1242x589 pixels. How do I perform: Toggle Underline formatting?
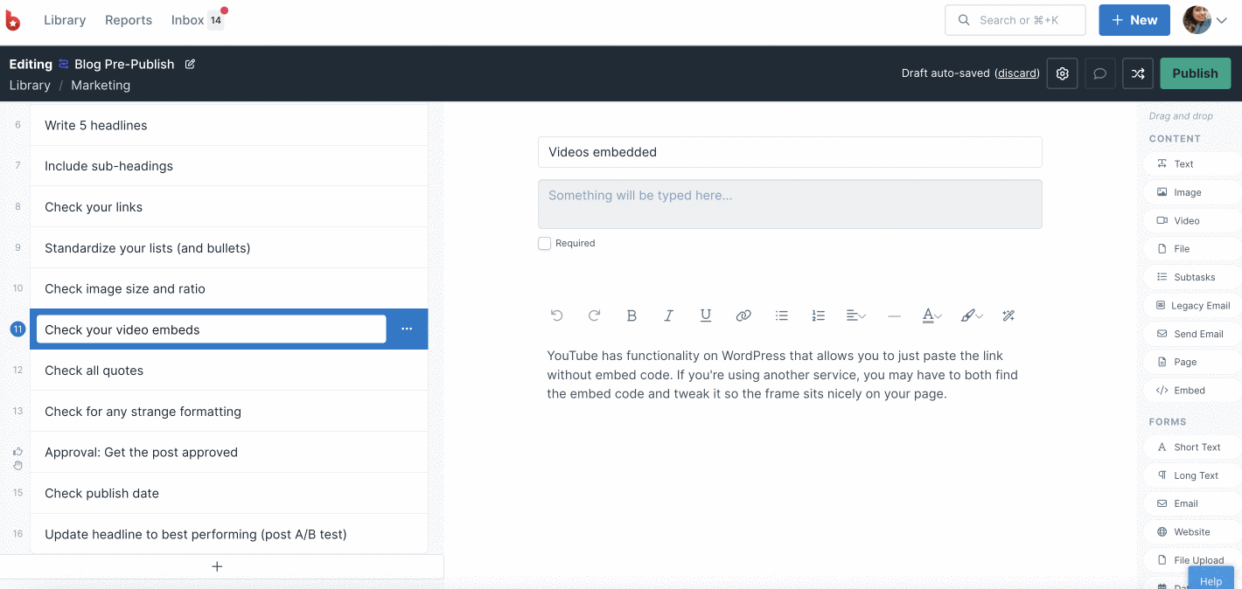[706, 315]
